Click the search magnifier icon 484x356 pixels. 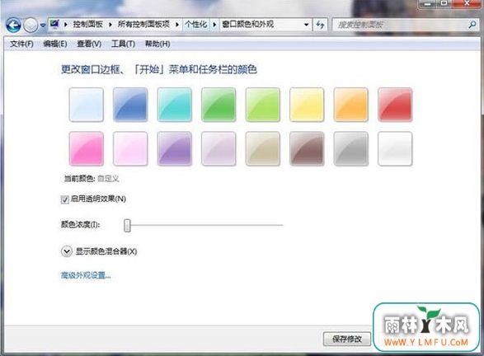point(472,25)
